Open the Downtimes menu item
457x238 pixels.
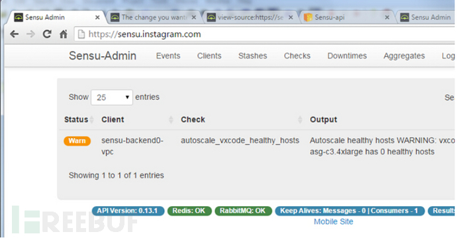347,56
